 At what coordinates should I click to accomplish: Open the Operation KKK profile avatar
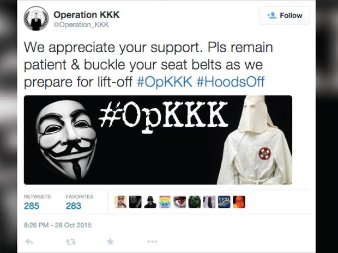point(36,18)
